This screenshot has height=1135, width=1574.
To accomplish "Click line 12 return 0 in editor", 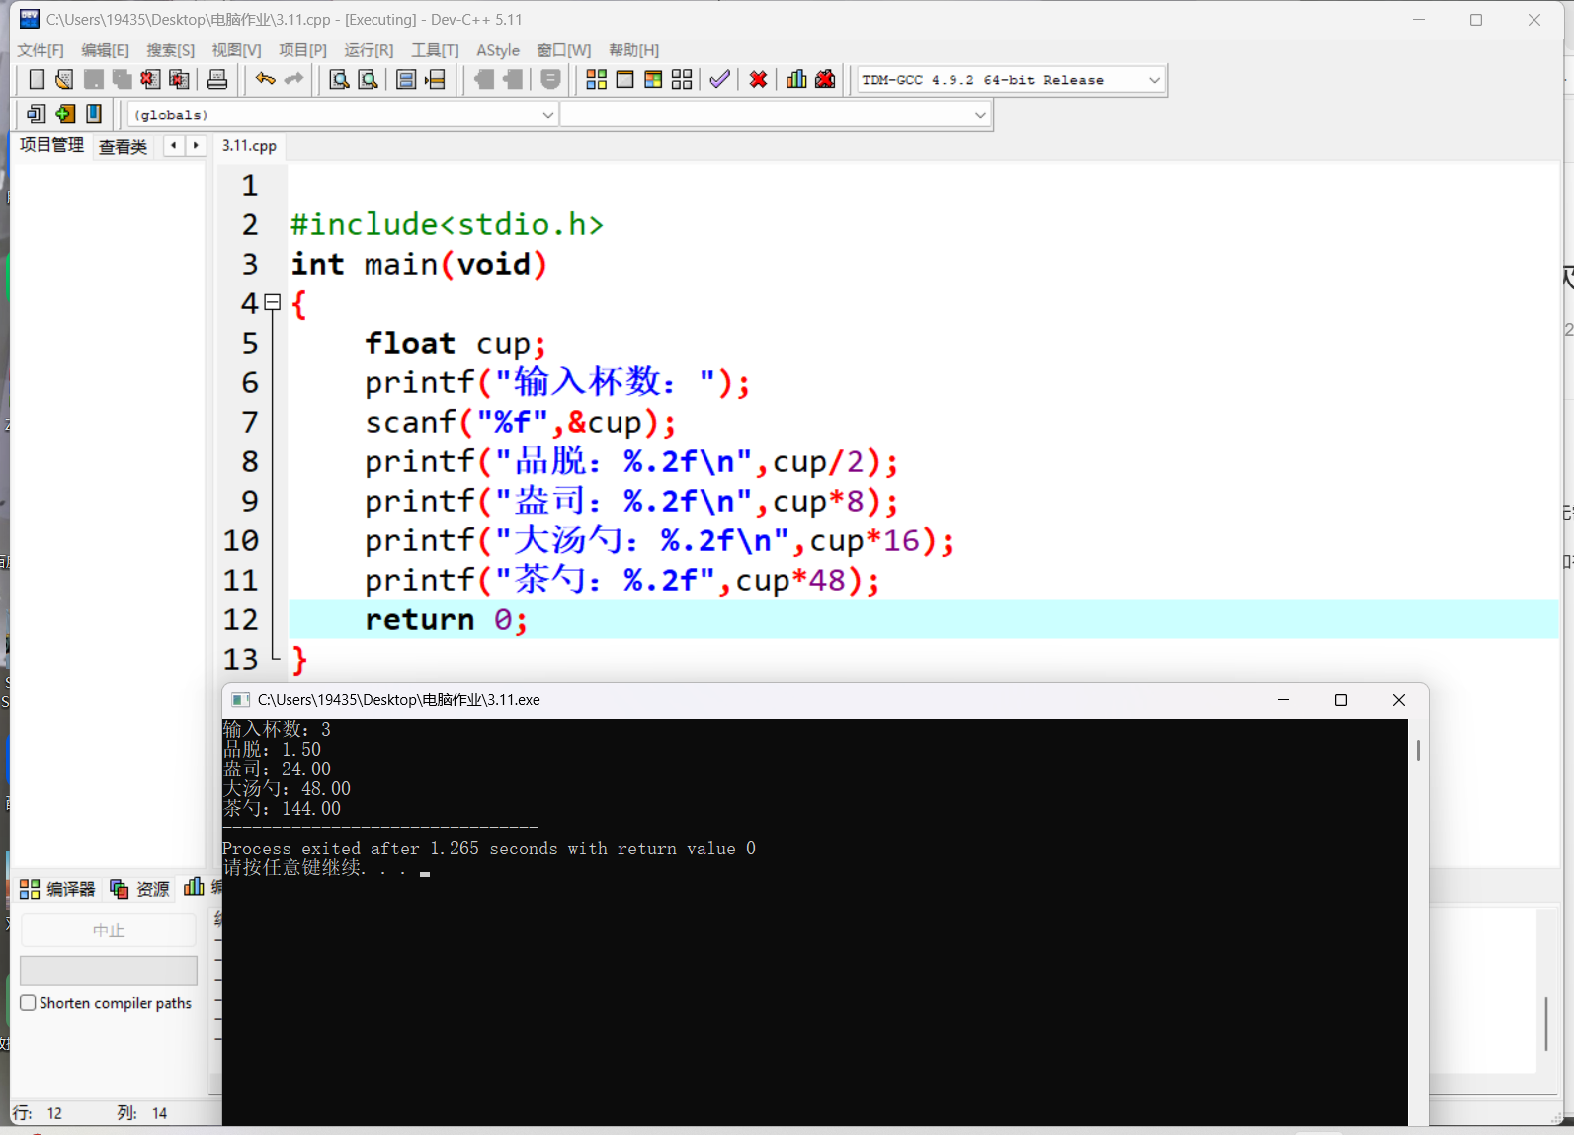I will (x=923, y=619).
